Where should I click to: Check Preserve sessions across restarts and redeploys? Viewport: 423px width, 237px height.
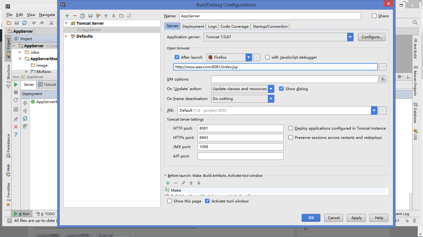pos(291,137)
